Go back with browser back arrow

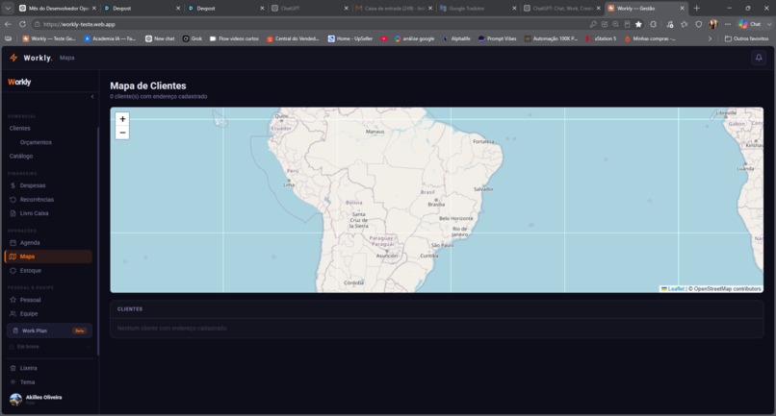point(8,24)
